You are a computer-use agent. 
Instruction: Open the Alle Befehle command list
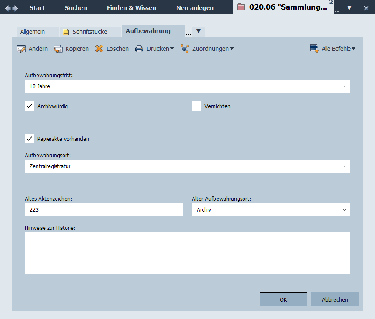(332, 49)
